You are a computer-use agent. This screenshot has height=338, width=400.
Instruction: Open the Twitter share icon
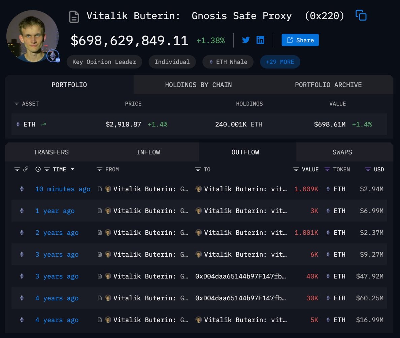(x=246, y=40)
